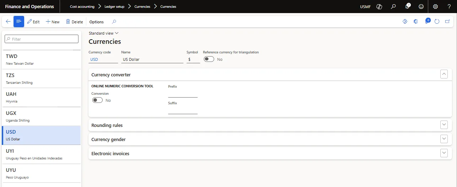Click Finance and Operations home title
The width and height of the screenshot is (457, 187).
[29, 6]
